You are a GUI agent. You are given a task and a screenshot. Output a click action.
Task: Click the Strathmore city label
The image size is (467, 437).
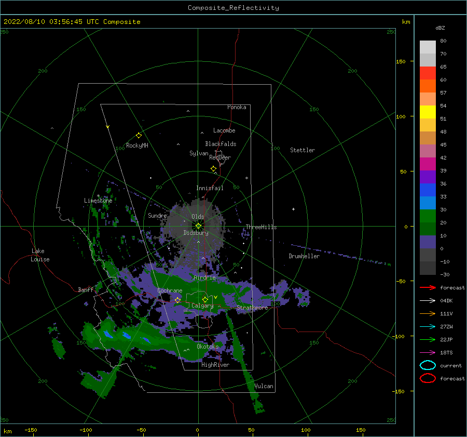[x=252, y=308]
